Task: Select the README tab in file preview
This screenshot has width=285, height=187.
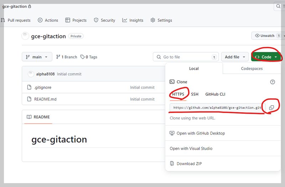Action: 38,117
